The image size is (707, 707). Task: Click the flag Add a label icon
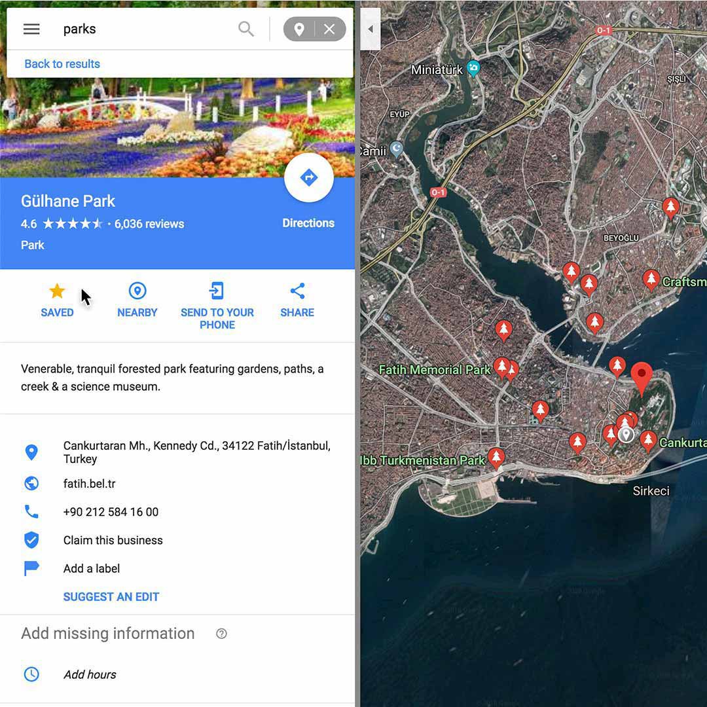[31, 569]
